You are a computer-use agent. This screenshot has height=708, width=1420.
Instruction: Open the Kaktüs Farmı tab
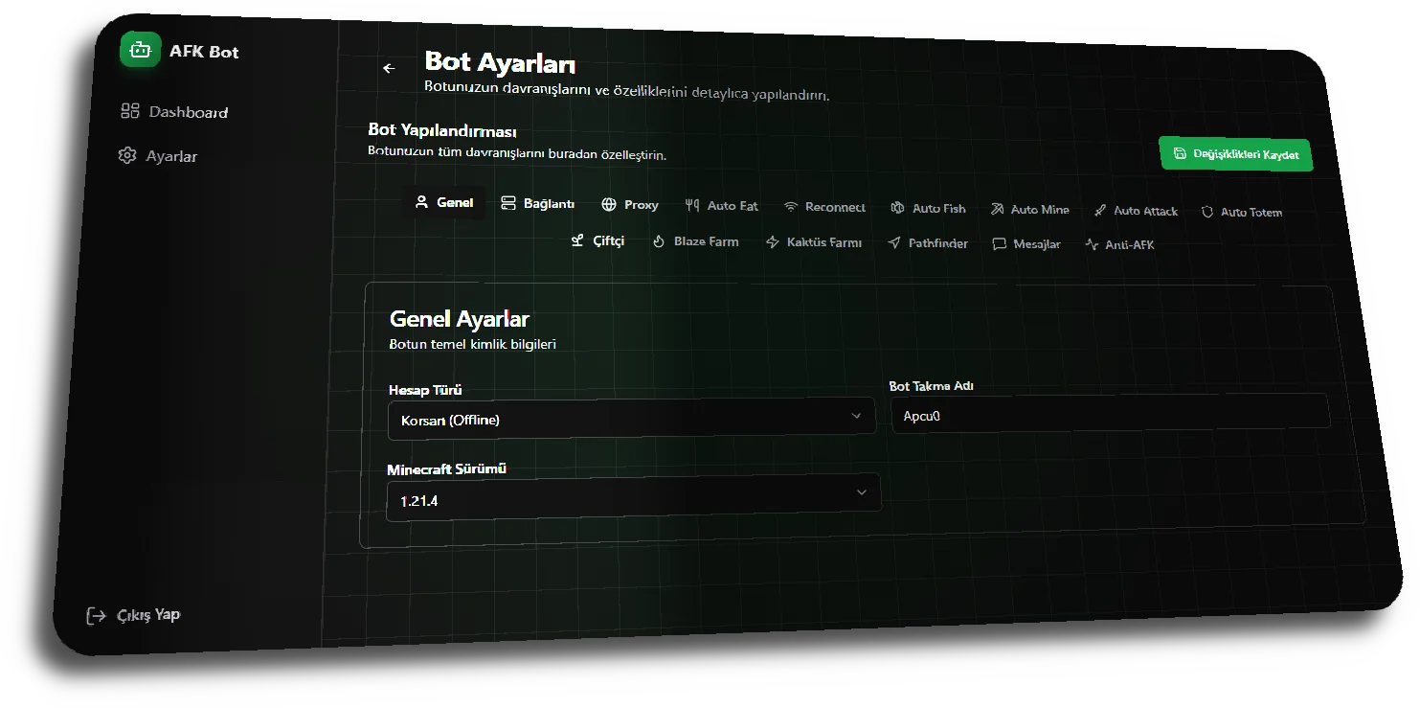pyautogui.click(x=815, y=242)
